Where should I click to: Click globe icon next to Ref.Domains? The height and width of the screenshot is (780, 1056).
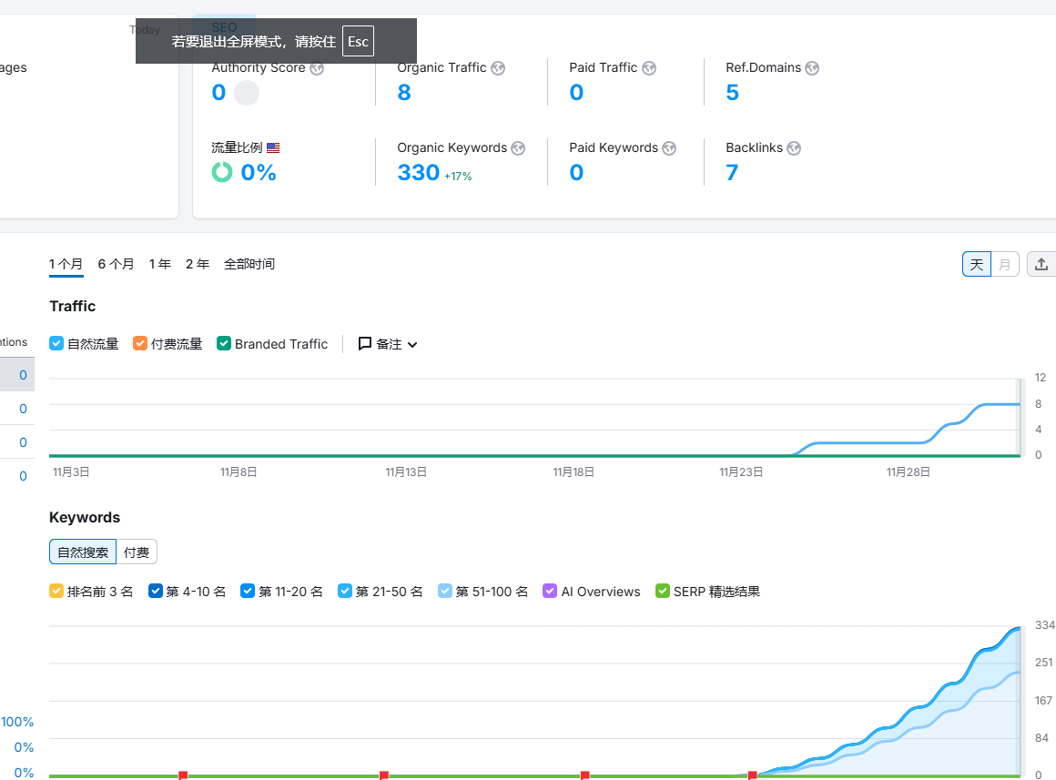(812, 68)
